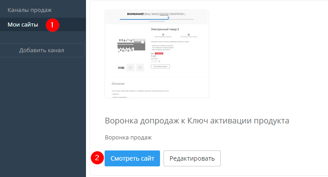Click the Смотреть сайт blue button

[132, 158]
